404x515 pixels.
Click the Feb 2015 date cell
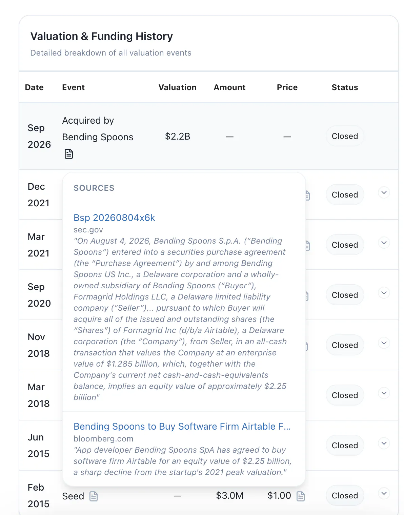39,496
